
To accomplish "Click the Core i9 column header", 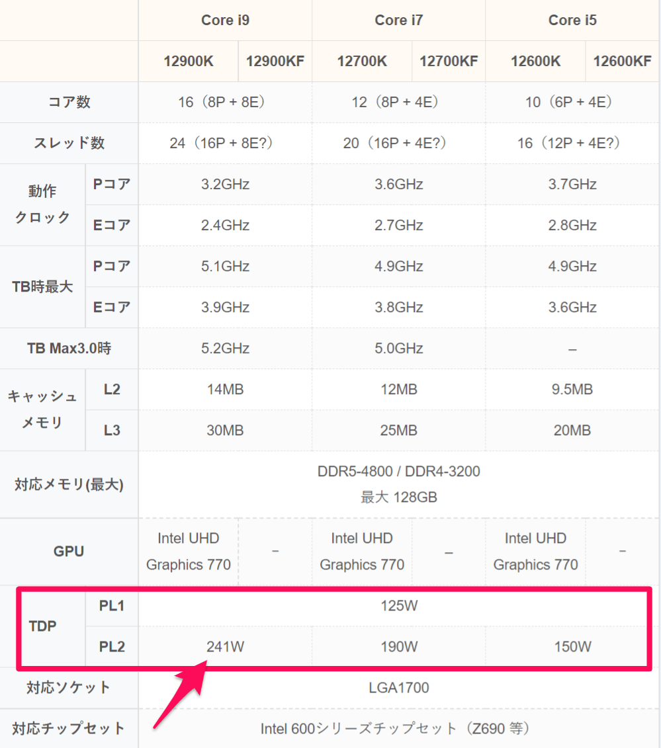I will [x=225, y=20].
